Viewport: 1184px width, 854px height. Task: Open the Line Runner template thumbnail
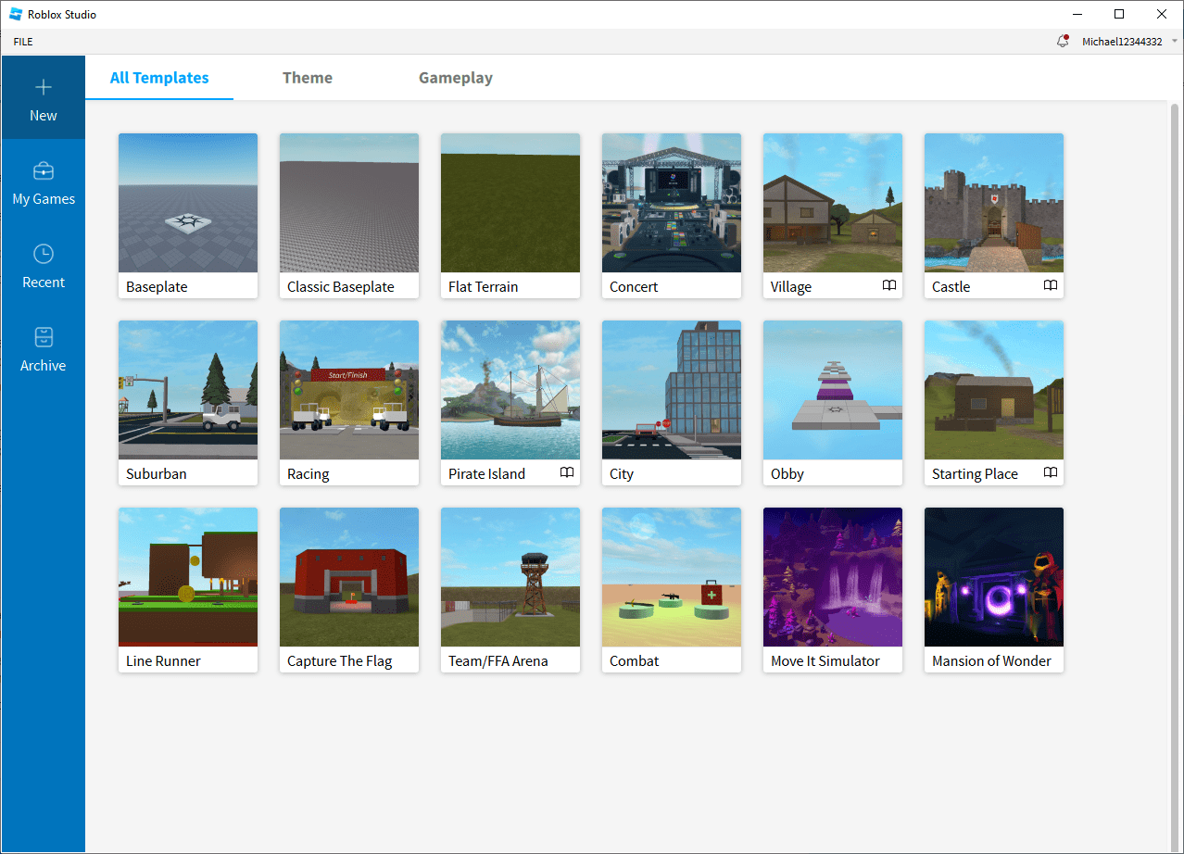pyautogui.click(x=188, y=577)
